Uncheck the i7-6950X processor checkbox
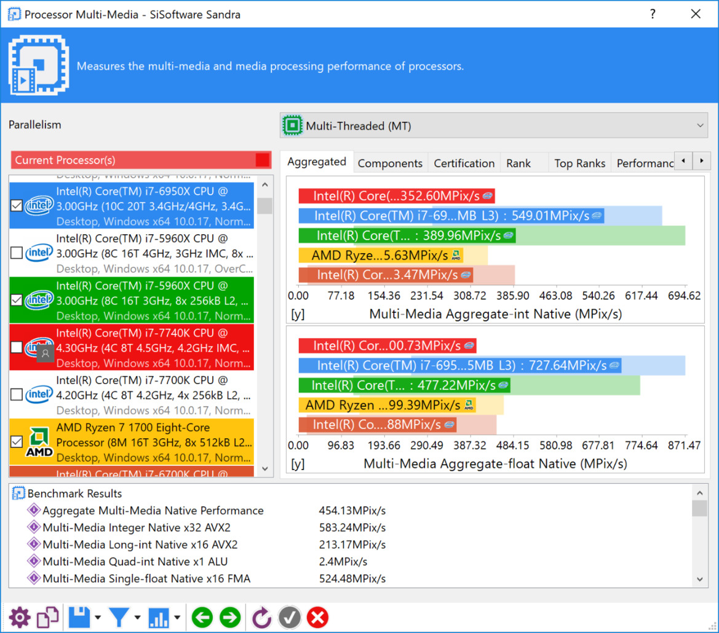Screen dimensions: 719x633 click(17, 206)
